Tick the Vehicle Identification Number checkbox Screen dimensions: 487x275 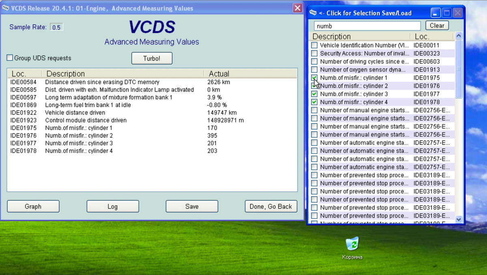(x=314, y=45)
